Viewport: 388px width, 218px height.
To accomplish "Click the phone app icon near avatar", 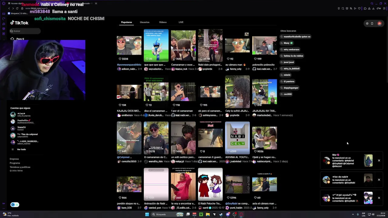I will tap(372, 23).
